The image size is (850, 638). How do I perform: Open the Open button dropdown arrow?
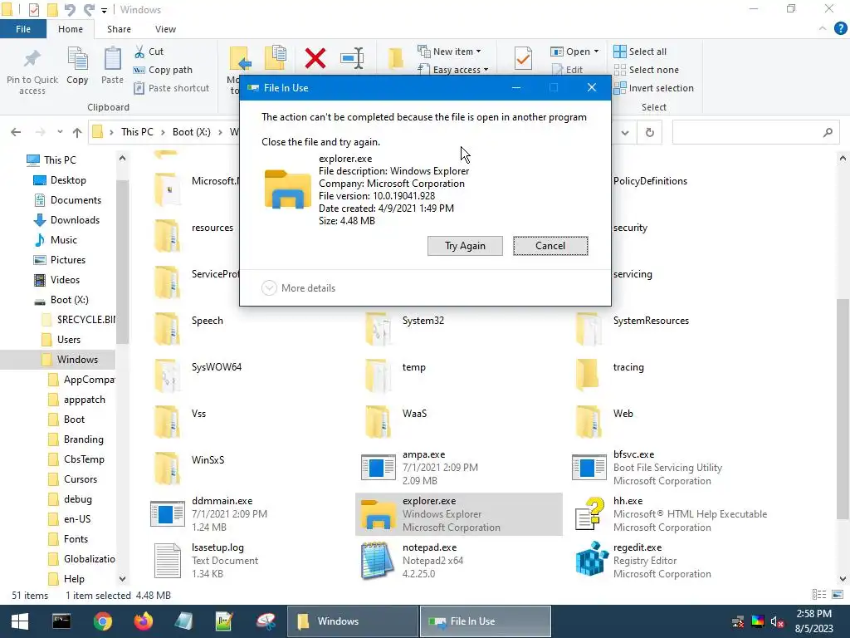596,52
